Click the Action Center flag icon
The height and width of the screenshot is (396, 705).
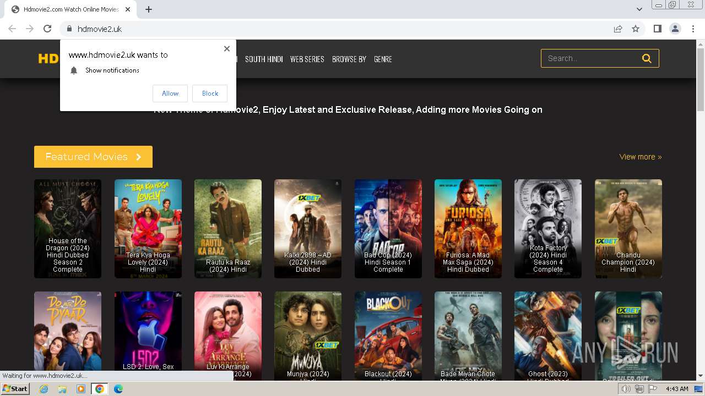click(x=653, y=389)
